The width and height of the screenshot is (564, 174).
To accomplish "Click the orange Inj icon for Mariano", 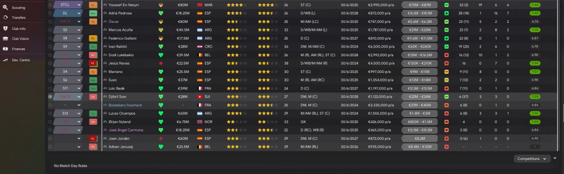I will point(93,72).
